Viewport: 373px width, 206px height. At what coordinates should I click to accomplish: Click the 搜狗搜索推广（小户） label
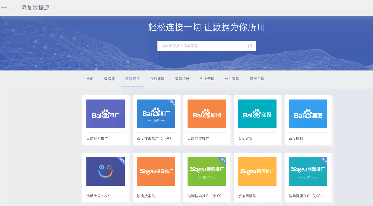point(205,196)
